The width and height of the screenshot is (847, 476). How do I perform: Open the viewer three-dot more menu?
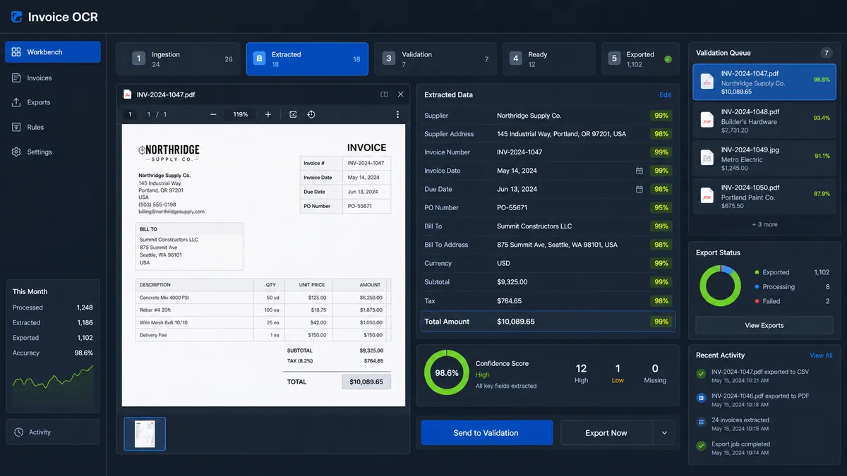(x=397, y=114)
